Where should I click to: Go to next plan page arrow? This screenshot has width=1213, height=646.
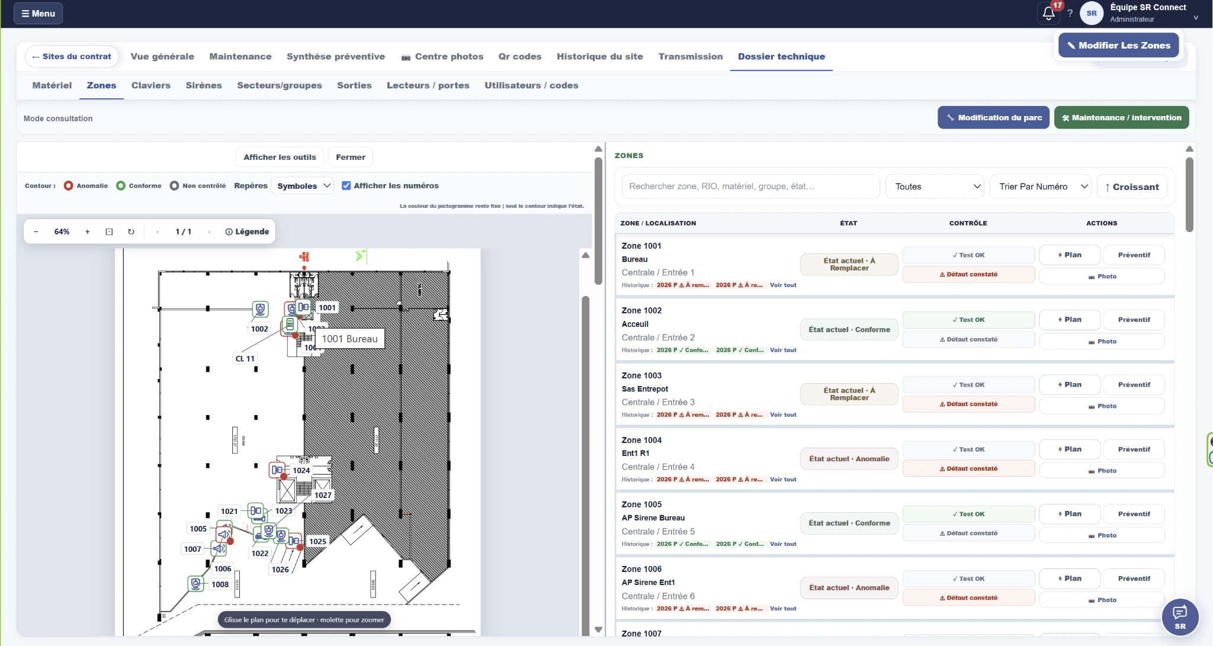click(x=209, y=232)
